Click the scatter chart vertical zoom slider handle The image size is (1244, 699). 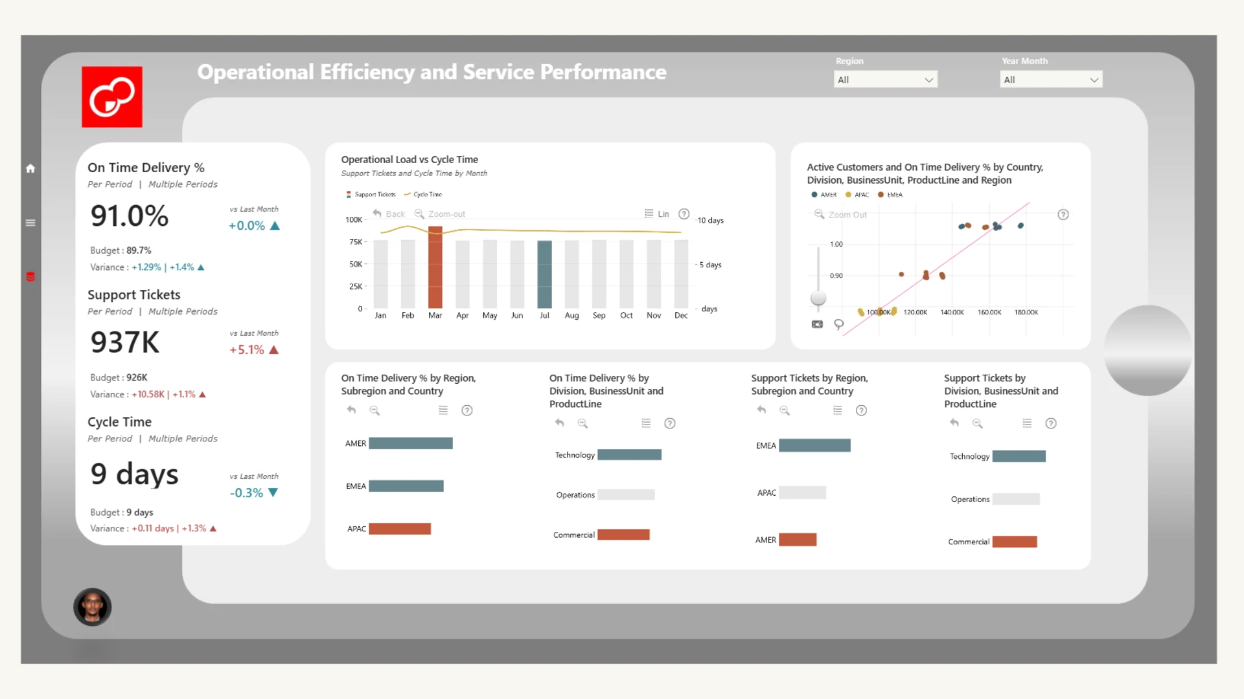click(x=818, y=298)
